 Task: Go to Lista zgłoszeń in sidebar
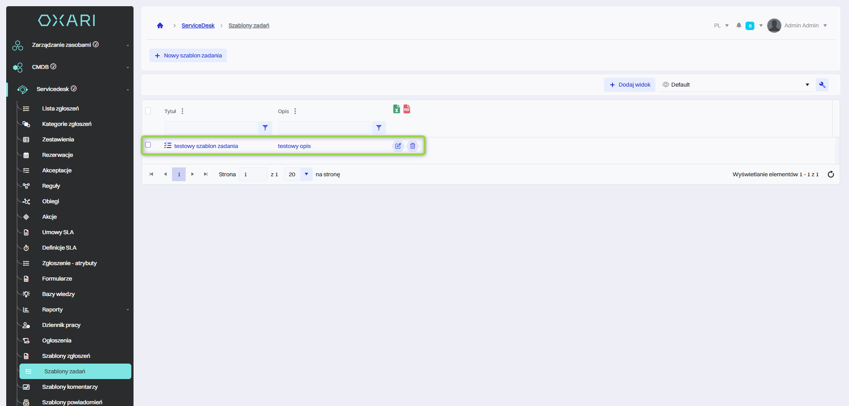tap(61, 109)
